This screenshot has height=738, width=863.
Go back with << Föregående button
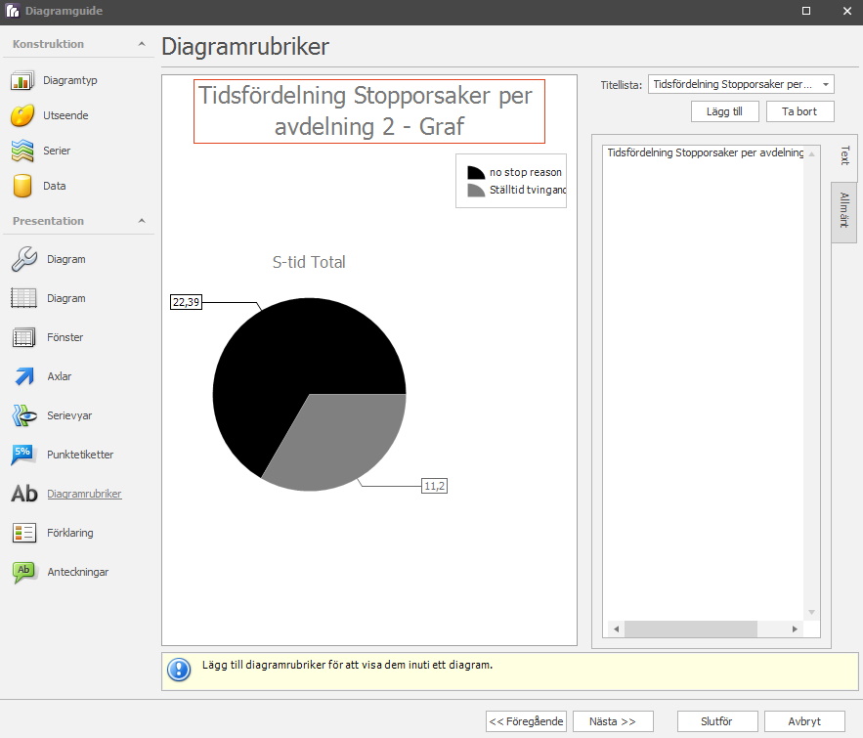point(526,721)
